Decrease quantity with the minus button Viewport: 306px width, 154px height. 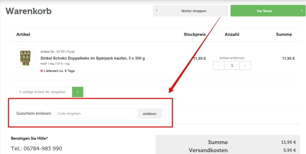(219, 66)
